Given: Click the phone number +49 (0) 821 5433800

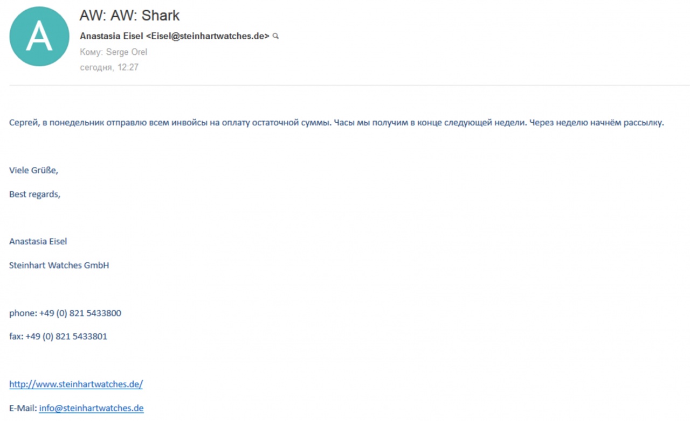Looking at the screenshot, I should tap(80, 313).
